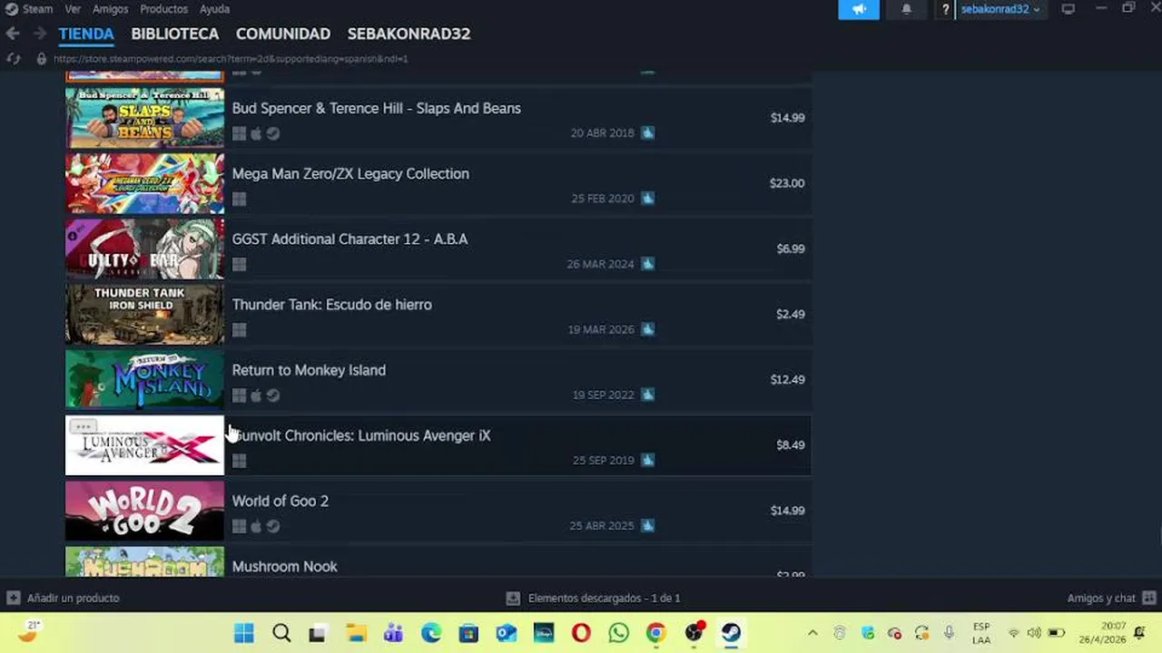
Task: Click review icon next to 25 FEB 2020
Action: (x=647, y=198)
